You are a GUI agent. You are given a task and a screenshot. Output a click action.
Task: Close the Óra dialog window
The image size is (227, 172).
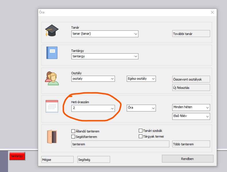[212, 12]
